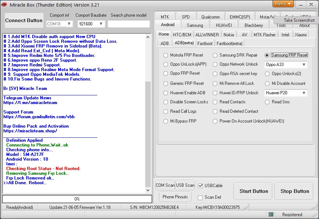Select Motrola FRP Reset option
This screenshot has height=219, width=319.
coord(183,55)
